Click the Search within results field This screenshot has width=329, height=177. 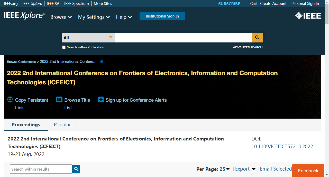[41, 169]
